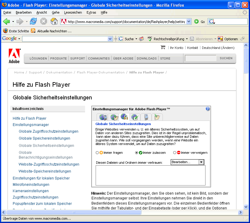Select the Immer verweigern radio button
This screenshot has width=250, height=223.
pyautogui.click(x=175, y=153)
